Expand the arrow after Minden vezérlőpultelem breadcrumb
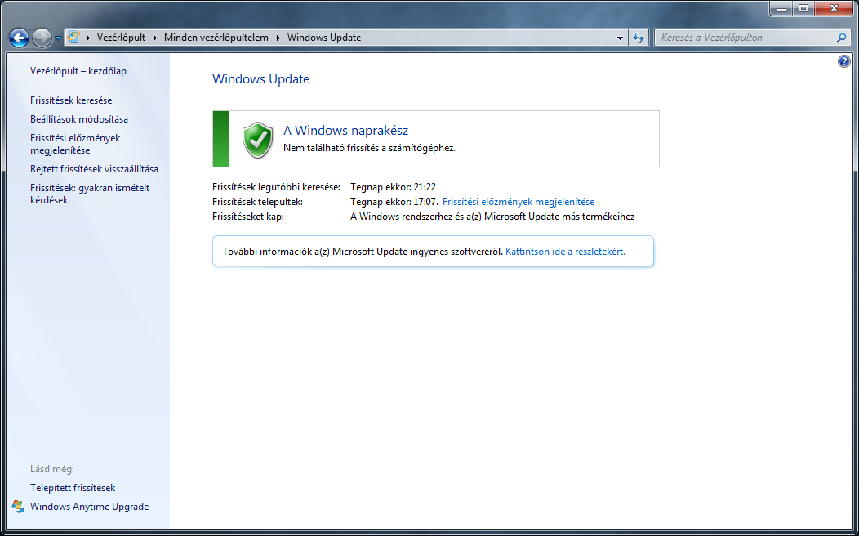859x536 pixels. click(x=278, y=38)
